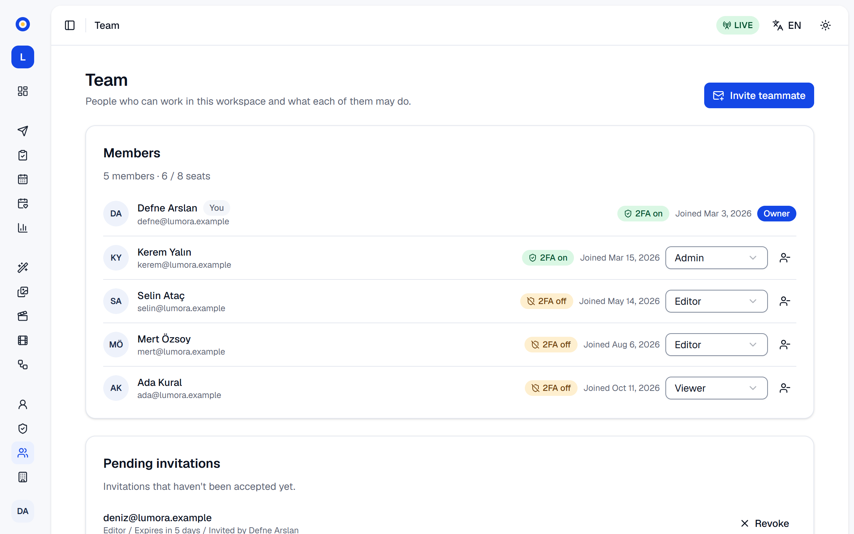Open the shield security icon
The height and width of the screenshot is (534, 854).
tap(23, 429)
